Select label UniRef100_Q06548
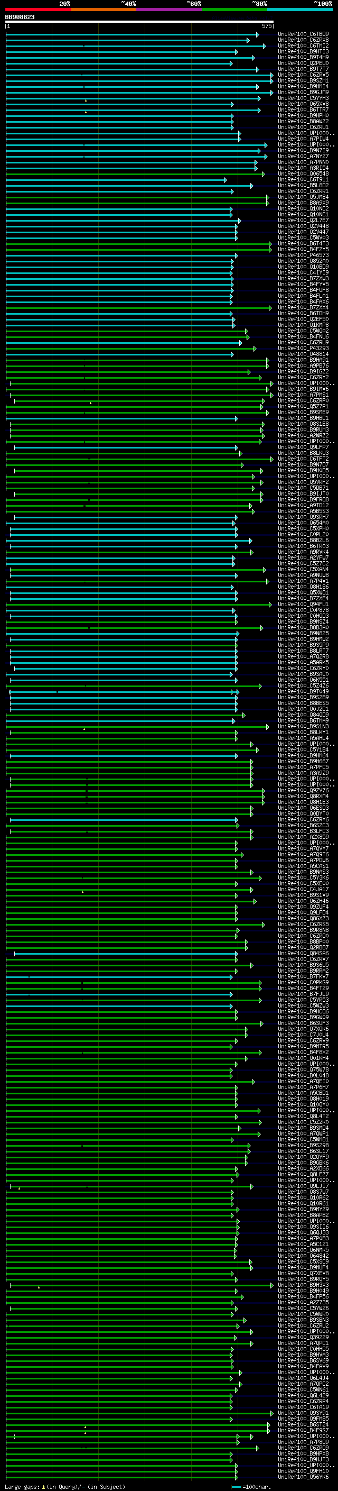 (x=303, y=173)
